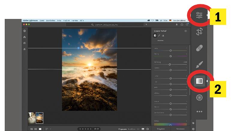This screenshot has height=131, width=231.
Task: Select the first filmstrip thumbnail
Action: click(x=32, y=118)
